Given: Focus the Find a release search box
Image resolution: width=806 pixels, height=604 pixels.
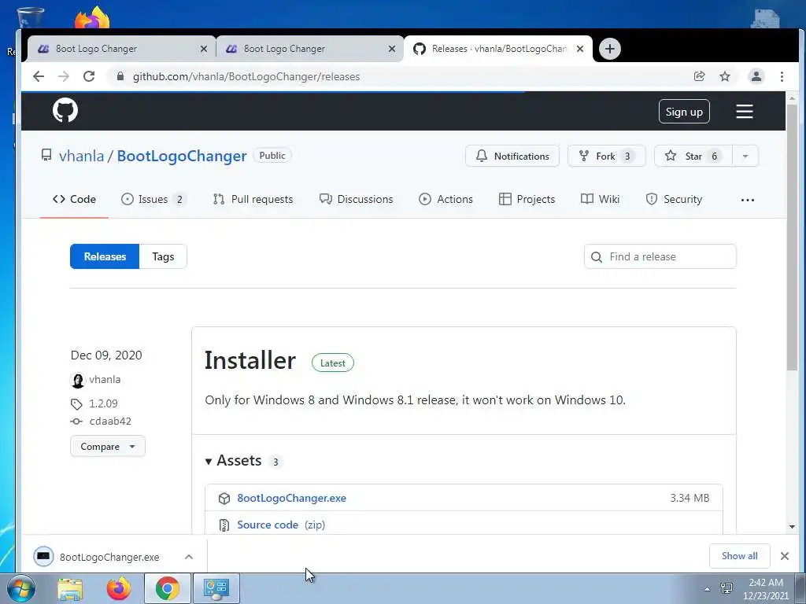Looking at the screenshot, I should tap(660, 256).
